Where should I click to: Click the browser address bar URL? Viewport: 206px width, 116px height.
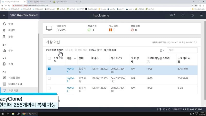tap(36, 6)
